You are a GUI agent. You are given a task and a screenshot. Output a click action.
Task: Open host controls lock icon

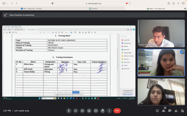[182, 111]
